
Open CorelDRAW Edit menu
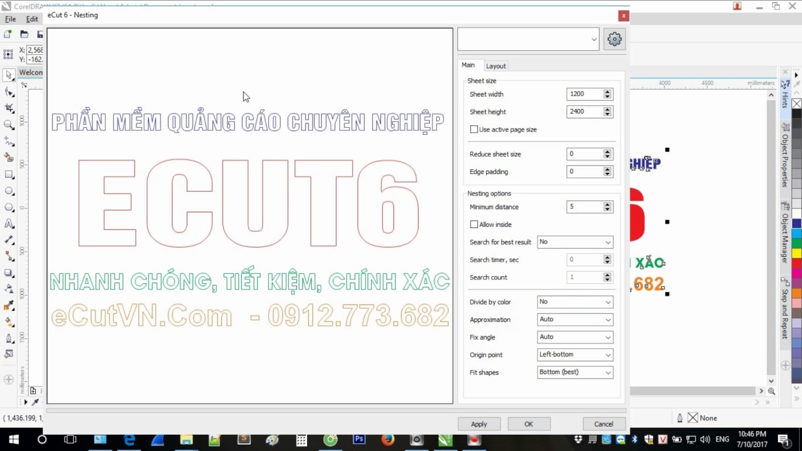(x=32, y=19)
